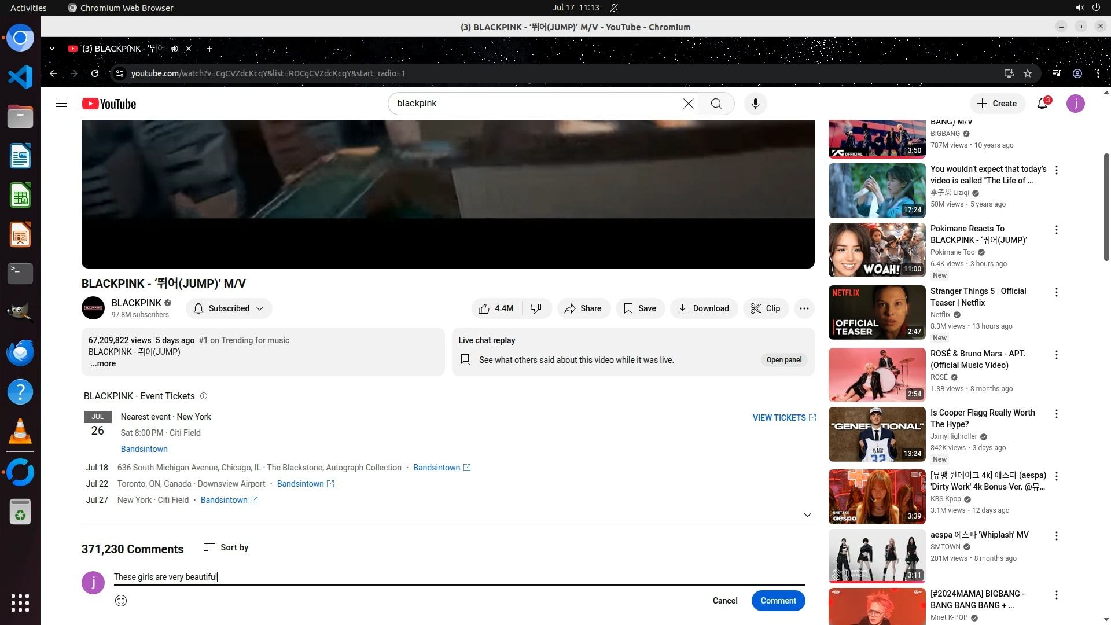This screenshot has width=1111, height=625.
Task: Open ROSÉ & Bruno Mars APT. thumbnail
Action: tap(877, 374)
